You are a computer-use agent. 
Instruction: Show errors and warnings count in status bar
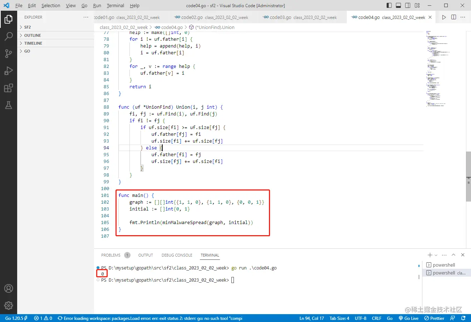click(x=43, y=318)
